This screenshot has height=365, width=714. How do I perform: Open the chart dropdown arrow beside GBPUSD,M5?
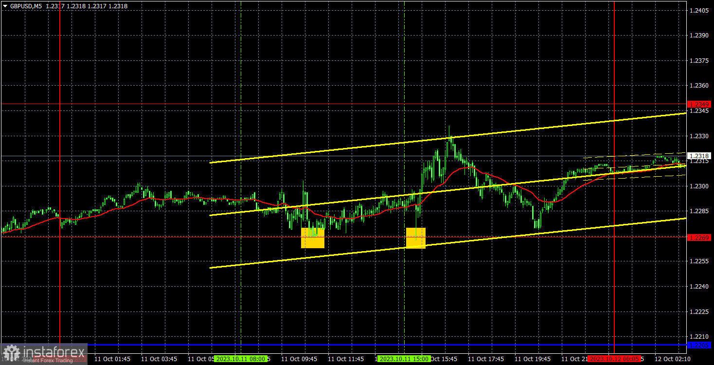[4, 6]
